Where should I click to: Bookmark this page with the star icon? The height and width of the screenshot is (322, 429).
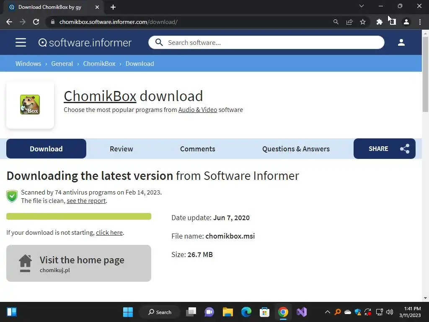coord(363,22)
